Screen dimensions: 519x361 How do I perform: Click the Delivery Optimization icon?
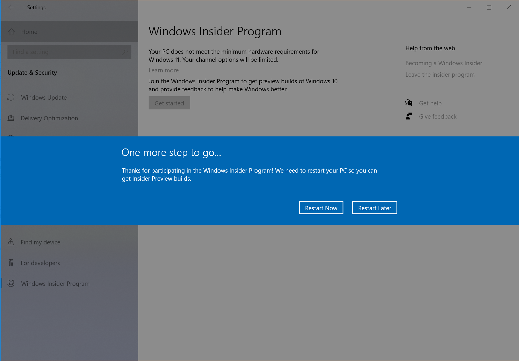point(11,118)
